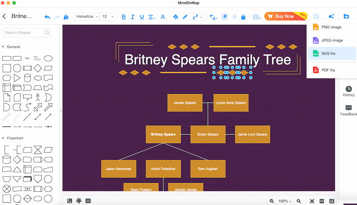Select the circle with X flowchart shape

pyautogui.click(x=7, y=189)
